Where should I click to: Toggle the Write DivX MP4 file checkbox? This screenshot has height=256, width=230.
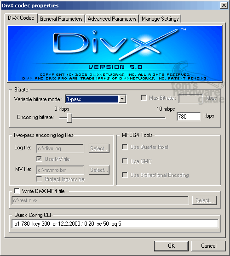click(x=17, y=191)
